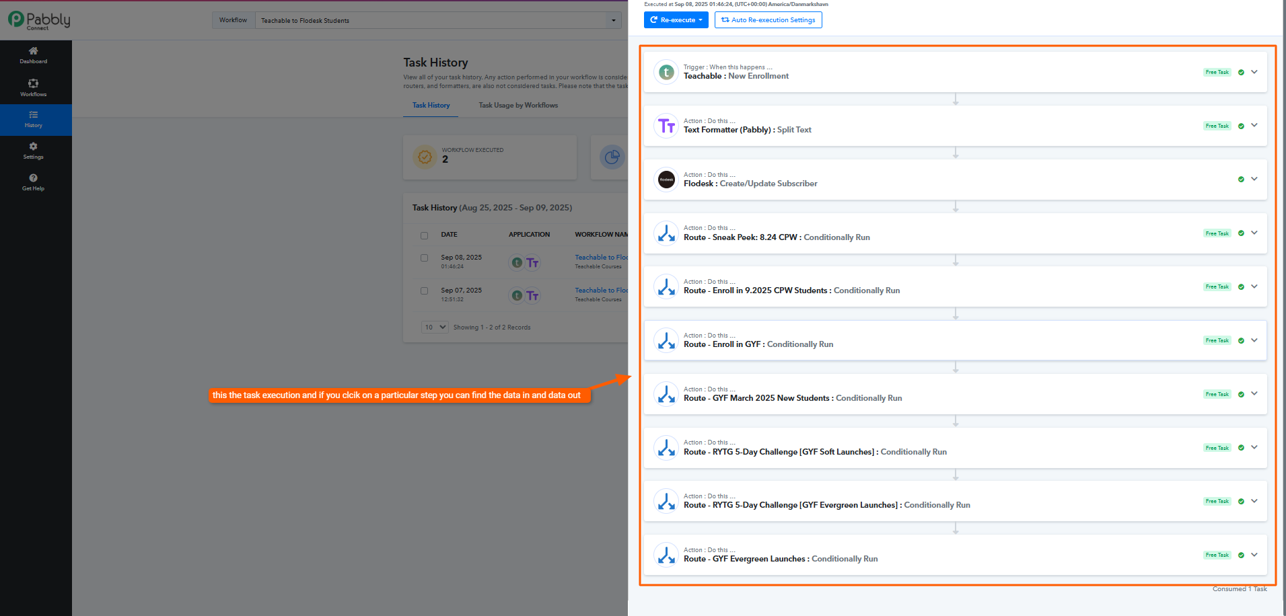1286x616 pixels.
Task: Click the Workflow Executed card icon
Action: pyautogui.click(x=425, y=157)
